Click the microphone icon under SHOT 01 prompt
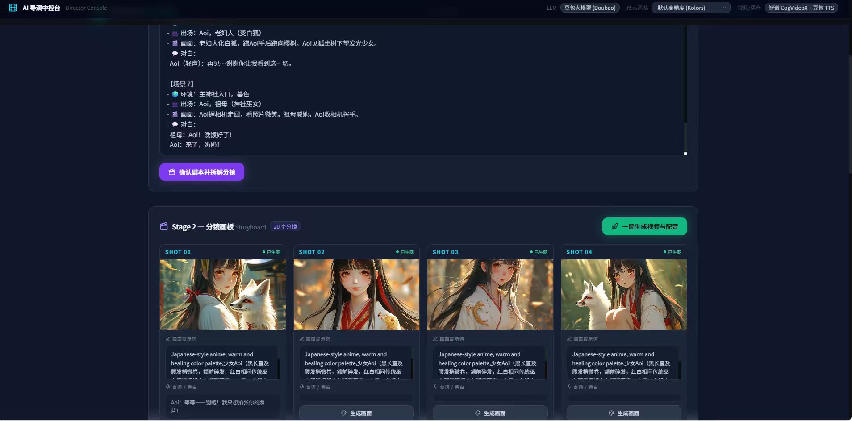This screenshot has width=852, height=421. [168, 387]
